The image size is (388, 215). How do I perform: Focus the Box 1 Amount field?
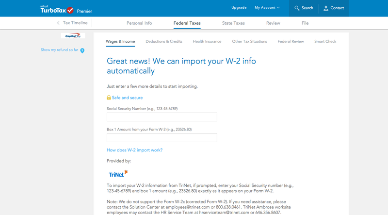[x=162, y=138]
